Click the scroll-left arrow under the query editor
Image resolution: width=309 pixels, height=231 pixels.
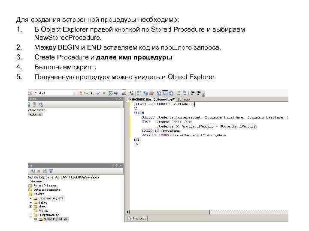(127, 212)
